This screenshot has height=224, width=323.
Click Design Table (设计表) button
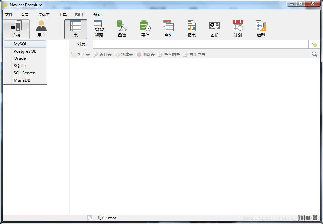[x=102, y=54]
